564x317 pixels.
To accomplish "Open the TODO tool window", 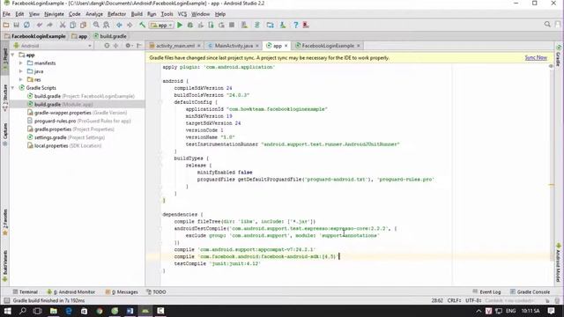I will 156,291.
